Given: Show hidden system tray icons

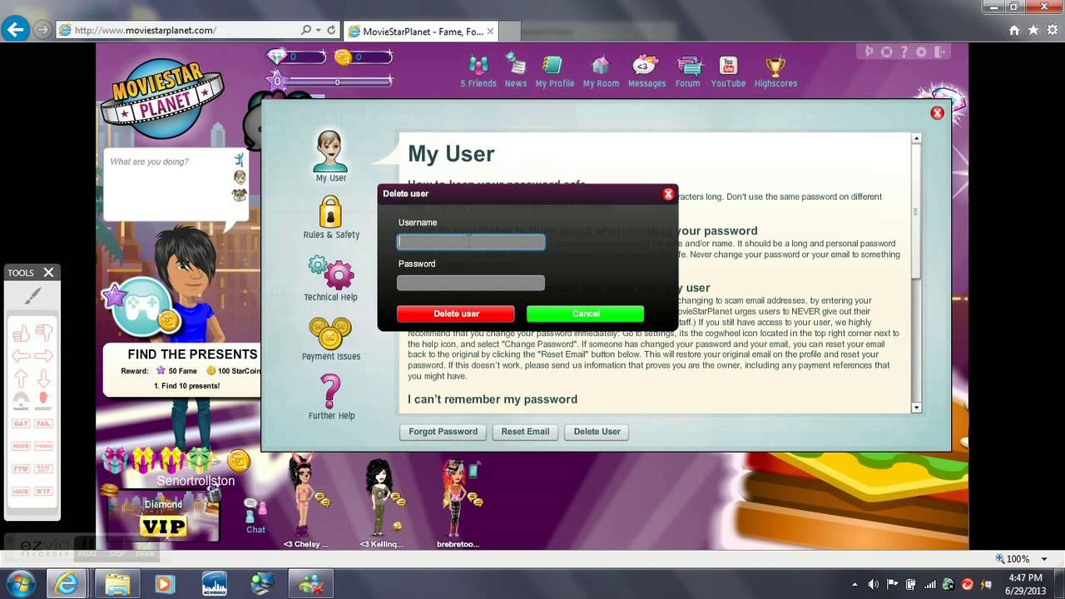Looking at the screenshot, I should (855, 584).
